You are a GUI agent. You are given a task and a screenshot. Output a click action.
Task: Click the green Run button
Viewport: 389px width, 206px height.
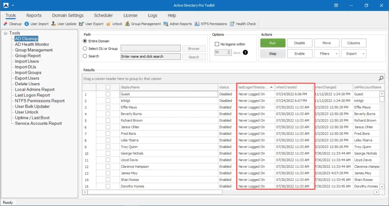(x=273, y=43)
